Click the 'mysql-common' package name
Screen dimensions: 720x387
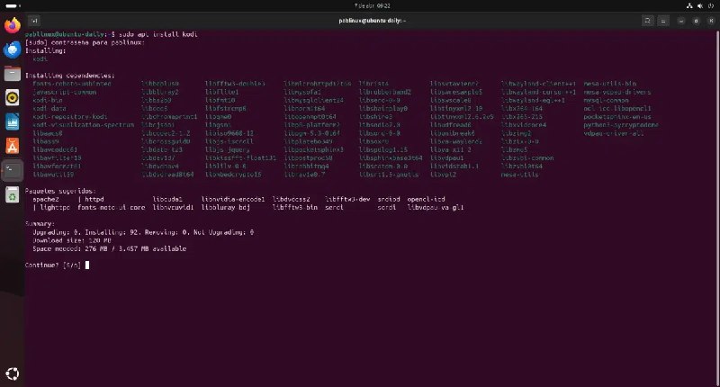coord(606,100)
